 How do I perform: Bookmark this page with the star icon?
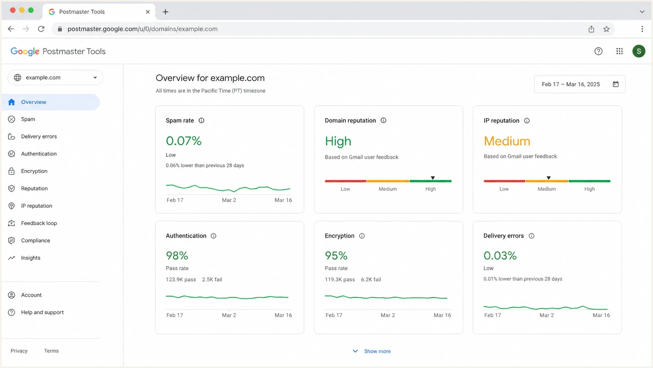[607, 29]
